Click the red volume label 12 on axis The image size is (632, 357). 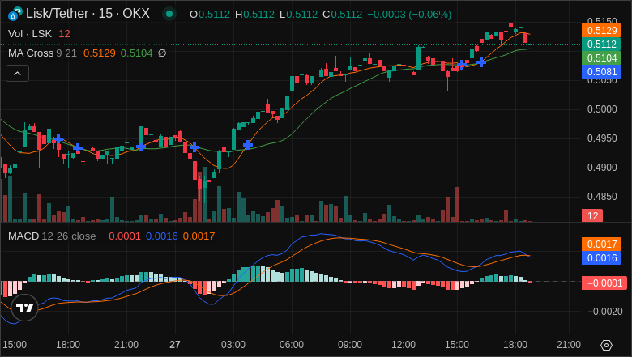point(592,215)
